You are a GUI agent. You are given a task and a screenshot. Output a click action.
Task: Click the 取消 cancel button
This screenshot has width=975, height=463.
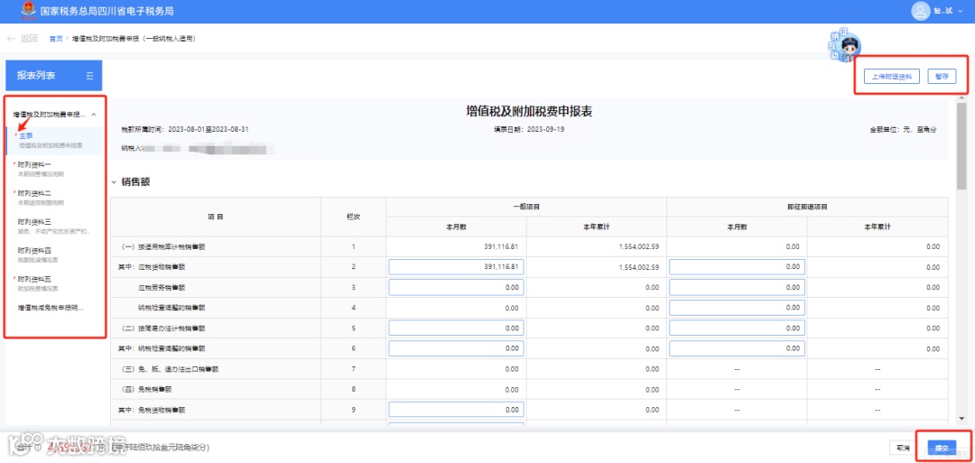point(903,448)
